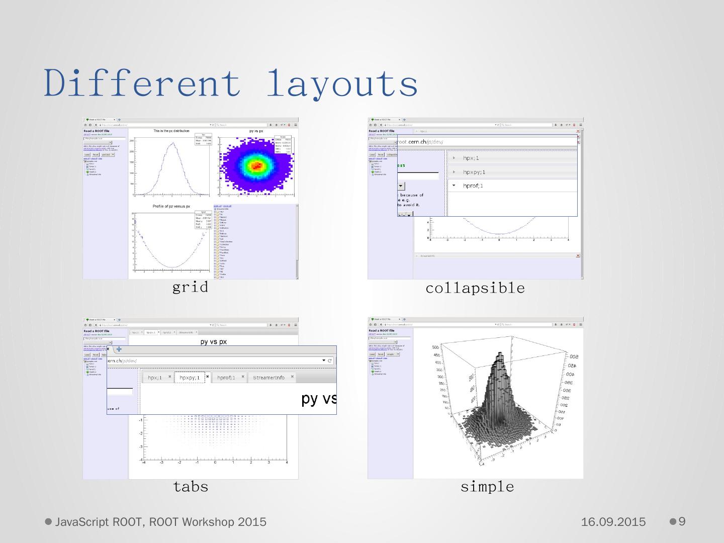Click 'grid' caption text
The width and height of the screenshot is (724, 543).
[x=190, y=287]
